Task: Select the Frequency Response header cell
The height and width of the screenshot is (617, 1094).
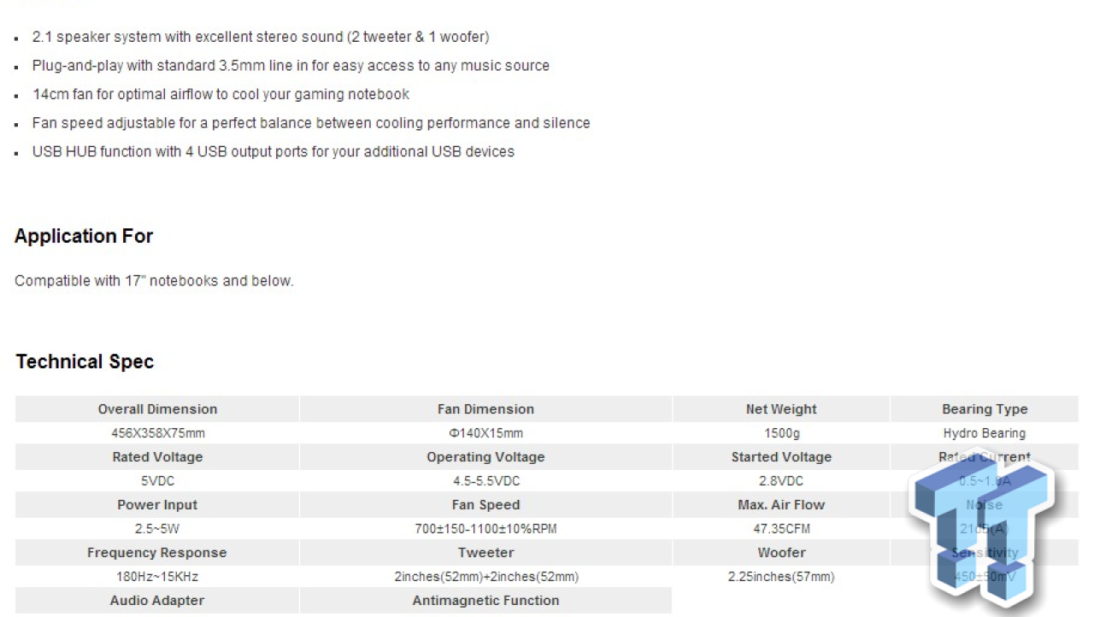Action: [157, 553]
